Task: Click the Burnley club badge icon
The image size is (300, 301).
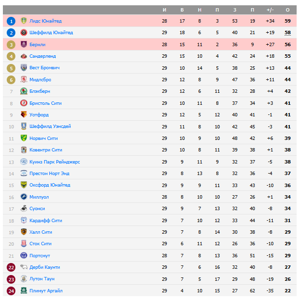Action: tap(24, 45)
